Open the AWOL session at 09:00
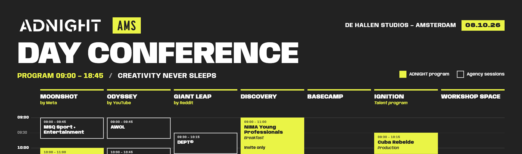522x154 pixels. pyautogui.click(x=139, y=128)
